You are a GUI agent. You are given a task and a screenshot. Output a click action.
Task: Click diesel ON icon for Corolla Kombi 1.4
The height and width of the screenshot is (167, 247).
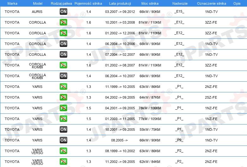pos(63,76)
